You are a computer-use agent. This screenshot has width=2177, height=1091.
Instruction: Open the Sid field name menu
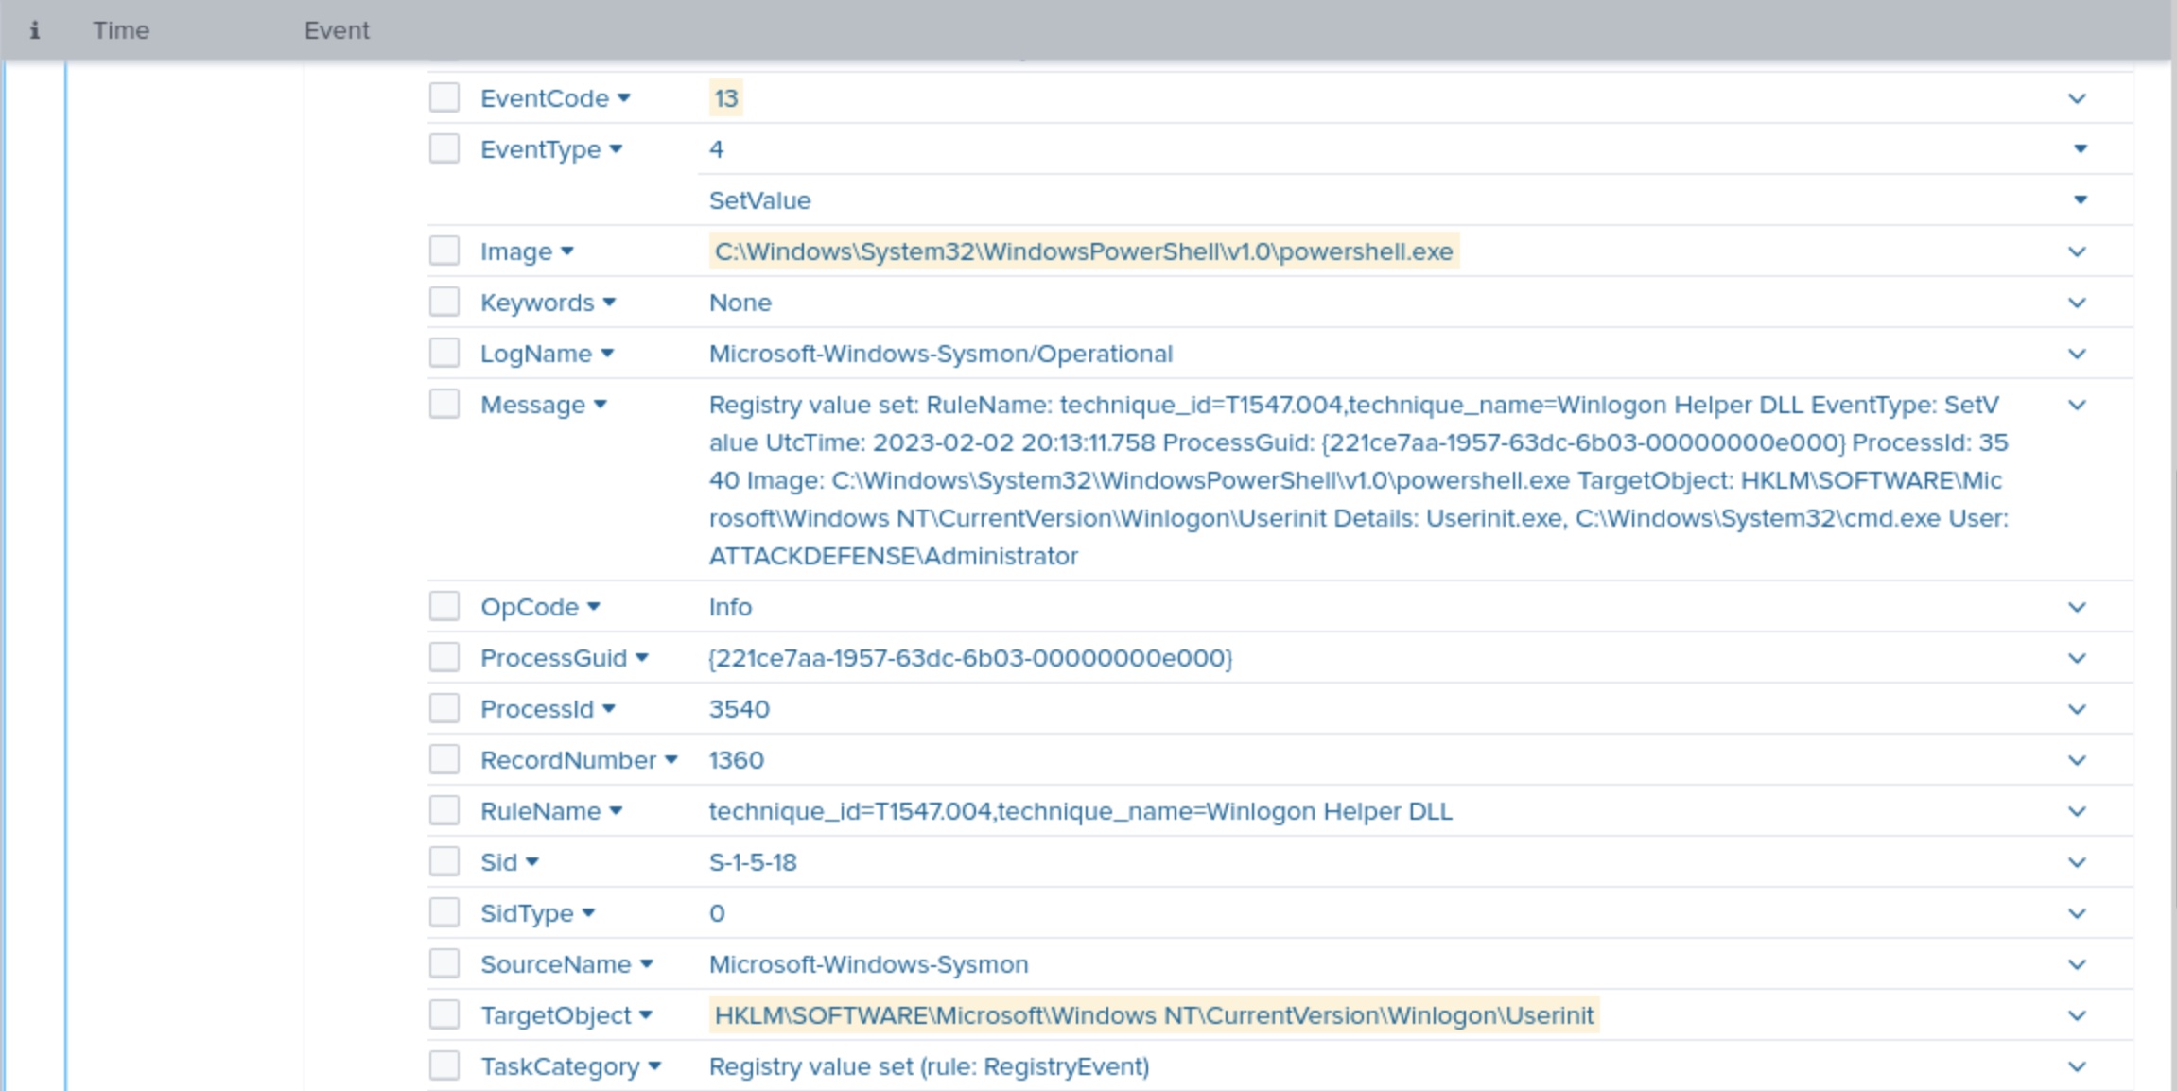(x=510, y=862)
